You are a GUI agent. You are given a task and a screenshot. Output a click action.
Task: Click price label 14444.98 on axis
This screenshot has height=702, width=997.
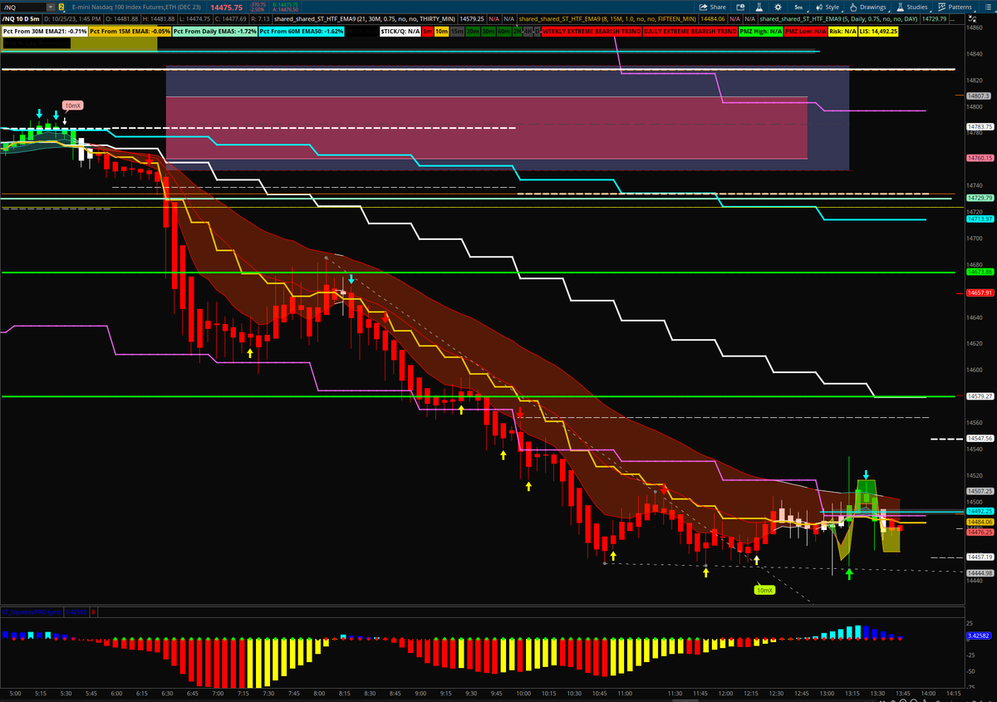(980, 572)
